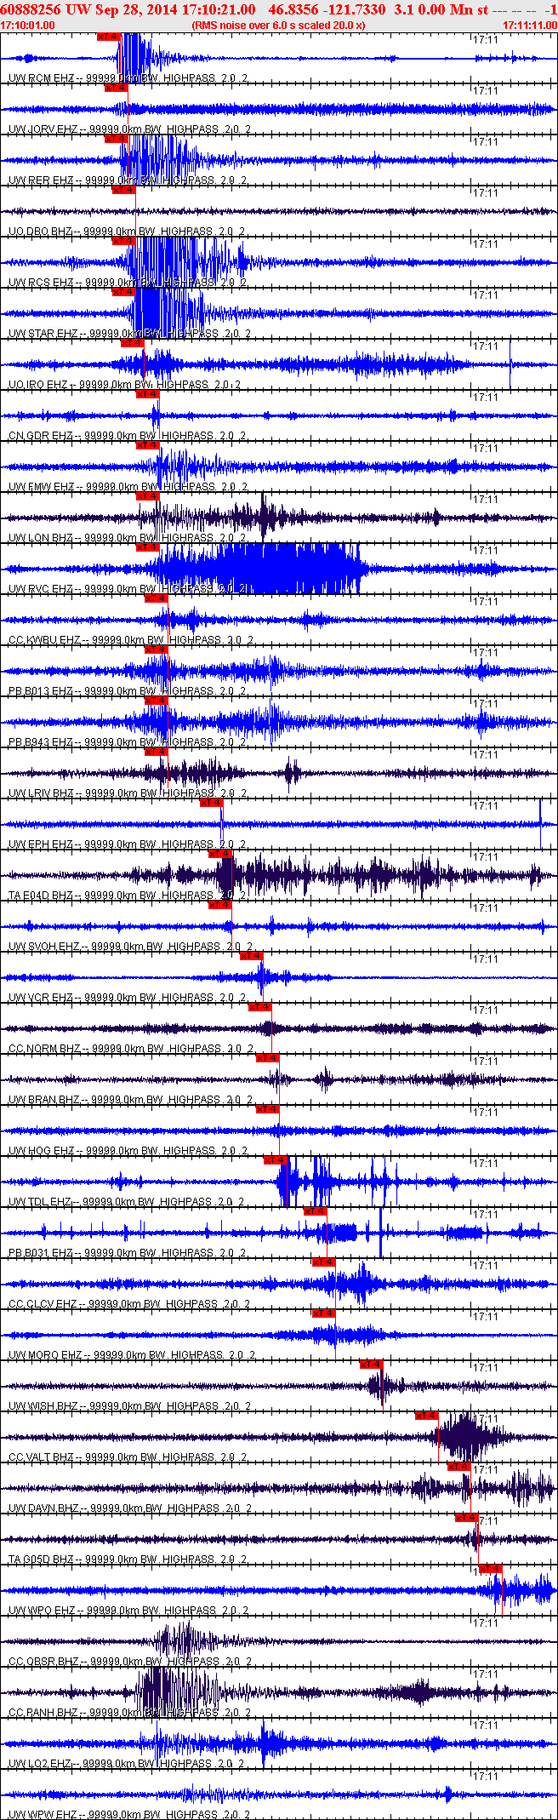Viewport: 558px width, 1820px height.
Task: Click the start time 17:10:01.00 label
Action: 28,25
